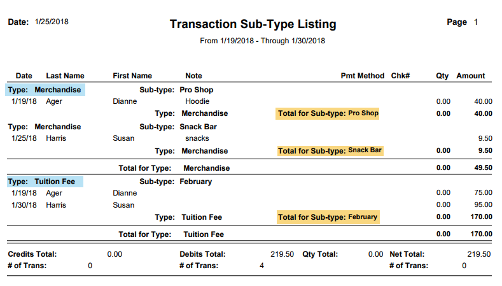Screen dimensions: 502x286
Task: Click the report date range subtitle
Action: click(x=262, y=41)
